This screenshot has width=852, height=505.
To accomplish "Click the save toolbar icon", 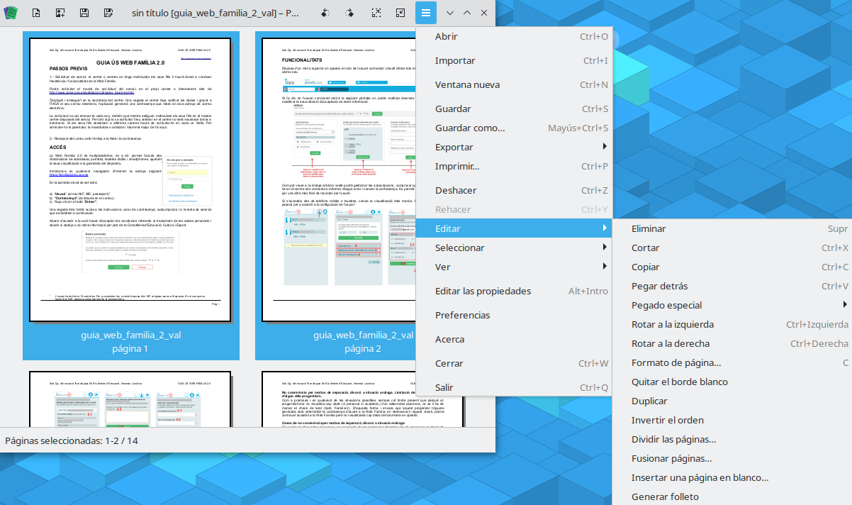I will click(x=84, y=13).
